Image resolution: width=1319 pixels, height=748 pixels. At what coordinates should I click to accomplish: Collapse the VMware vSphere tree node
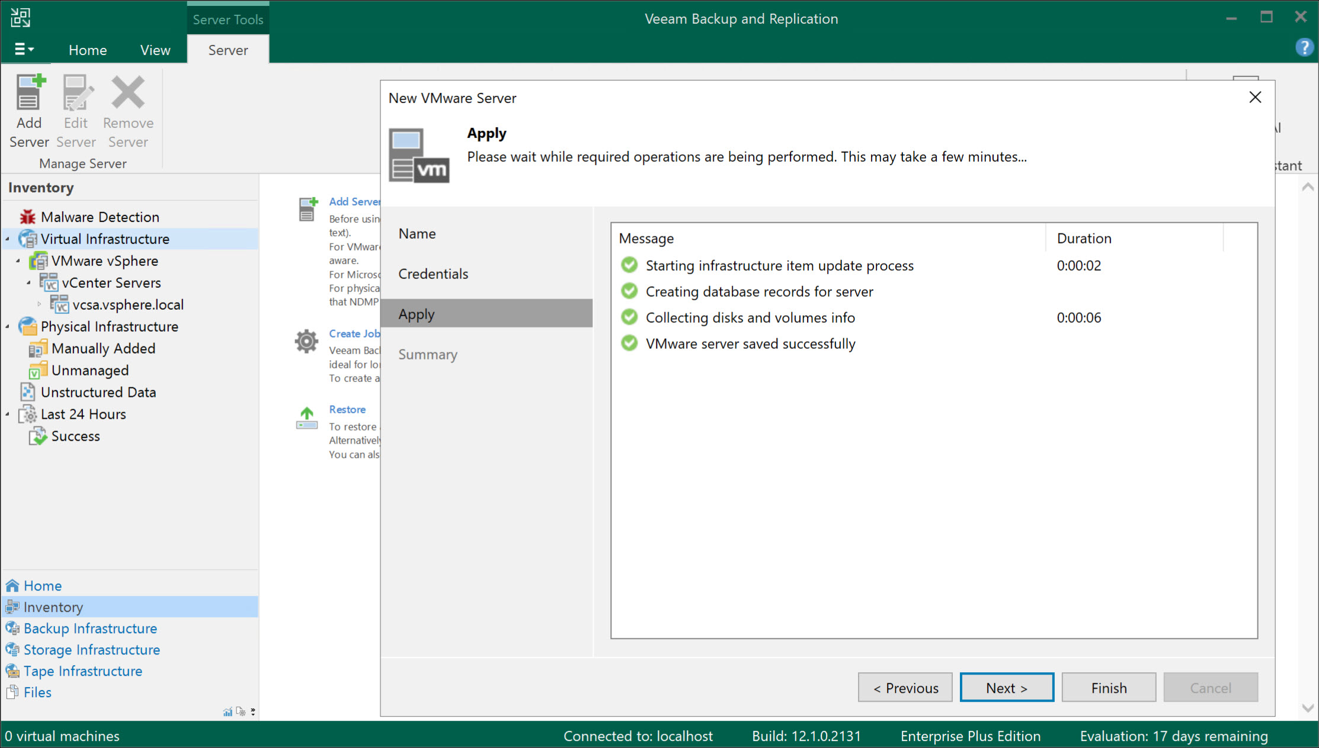18,261
